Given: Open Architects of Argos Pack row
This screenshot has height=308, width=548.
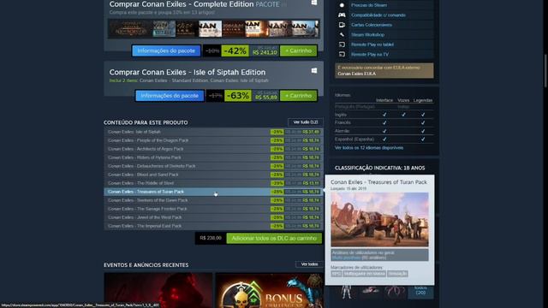Looking at the screenshot, I should click(213, 149).
